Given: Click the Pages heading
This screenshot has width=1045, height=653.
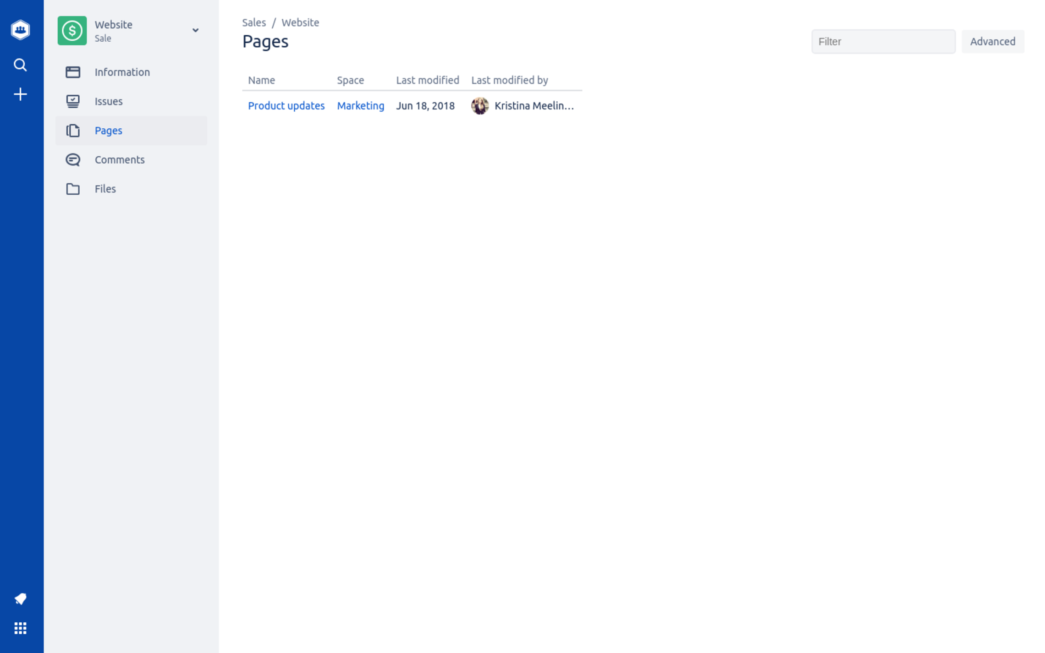Looking at the screenshot, I should coord(265,42).
